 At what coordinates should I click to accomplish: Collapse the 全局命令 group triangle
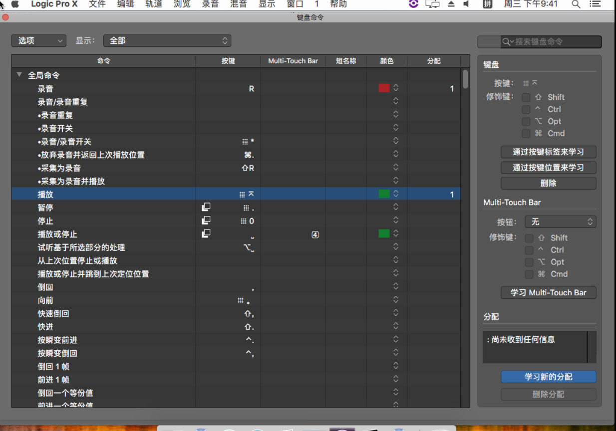pos(19,75)
